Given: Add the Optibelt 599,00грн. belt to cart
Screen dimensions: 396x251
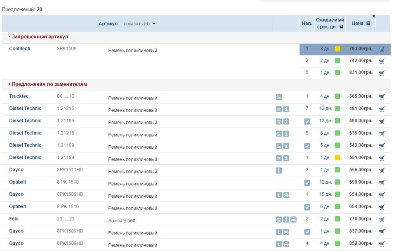Looking at the screenshot, I should (382, 183).
